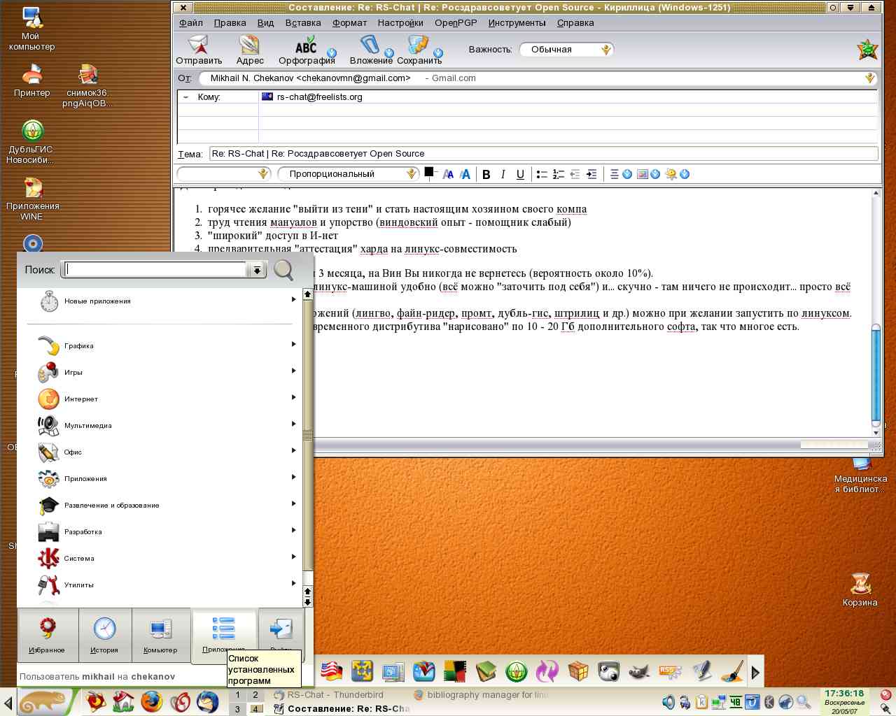
Task: Toggle bold formatting
Action: (x=486, y=174)
